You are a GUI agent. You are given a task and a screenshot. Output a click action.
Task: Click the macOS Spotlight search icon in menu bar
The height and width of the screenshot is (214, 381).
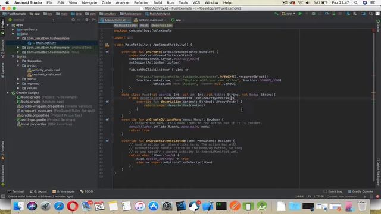click(x=356, y=2)
